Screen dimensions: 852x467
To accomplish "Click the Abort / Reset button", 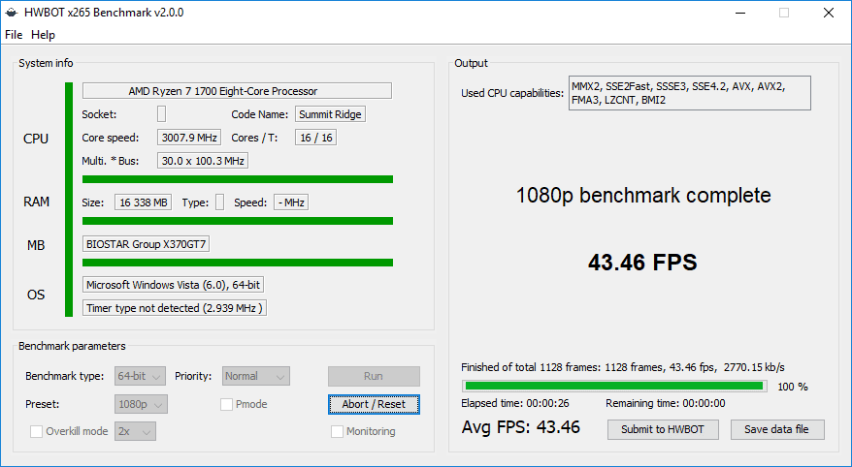I will pos(374,404).
